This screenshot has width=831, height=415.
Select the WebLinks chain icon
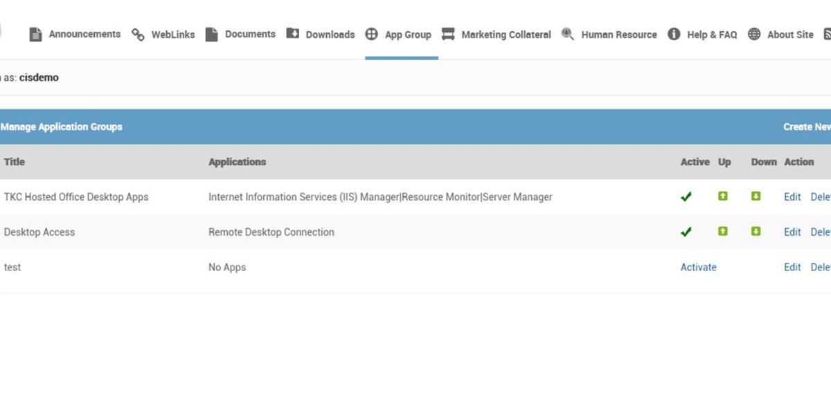pos(137,33)
